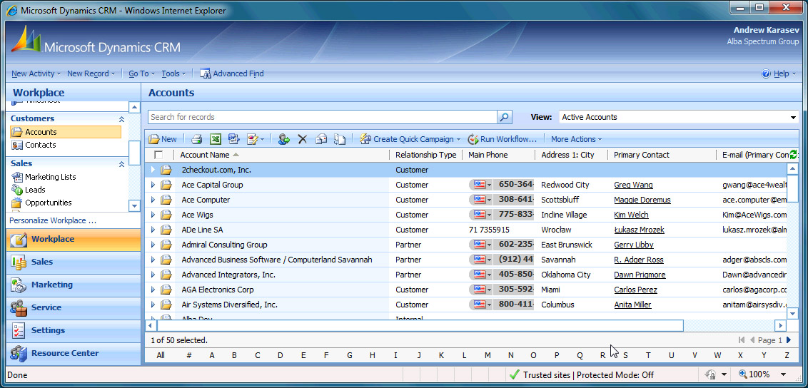The width and height of the screenshot is (808, 388).
Task: Filter accounts by letter M
Action: (488, 355)
